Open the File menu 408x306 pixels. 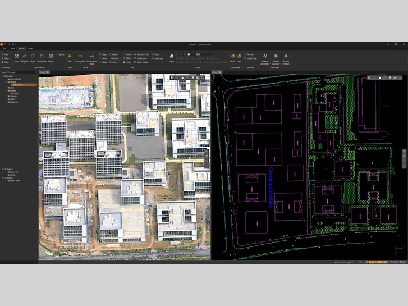click(x=4, y=49)
